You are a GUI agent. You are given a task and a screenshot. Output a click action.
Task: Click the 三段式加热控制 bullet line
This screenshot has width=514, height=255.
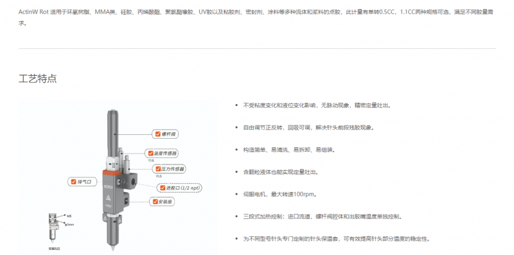point(323,216)
